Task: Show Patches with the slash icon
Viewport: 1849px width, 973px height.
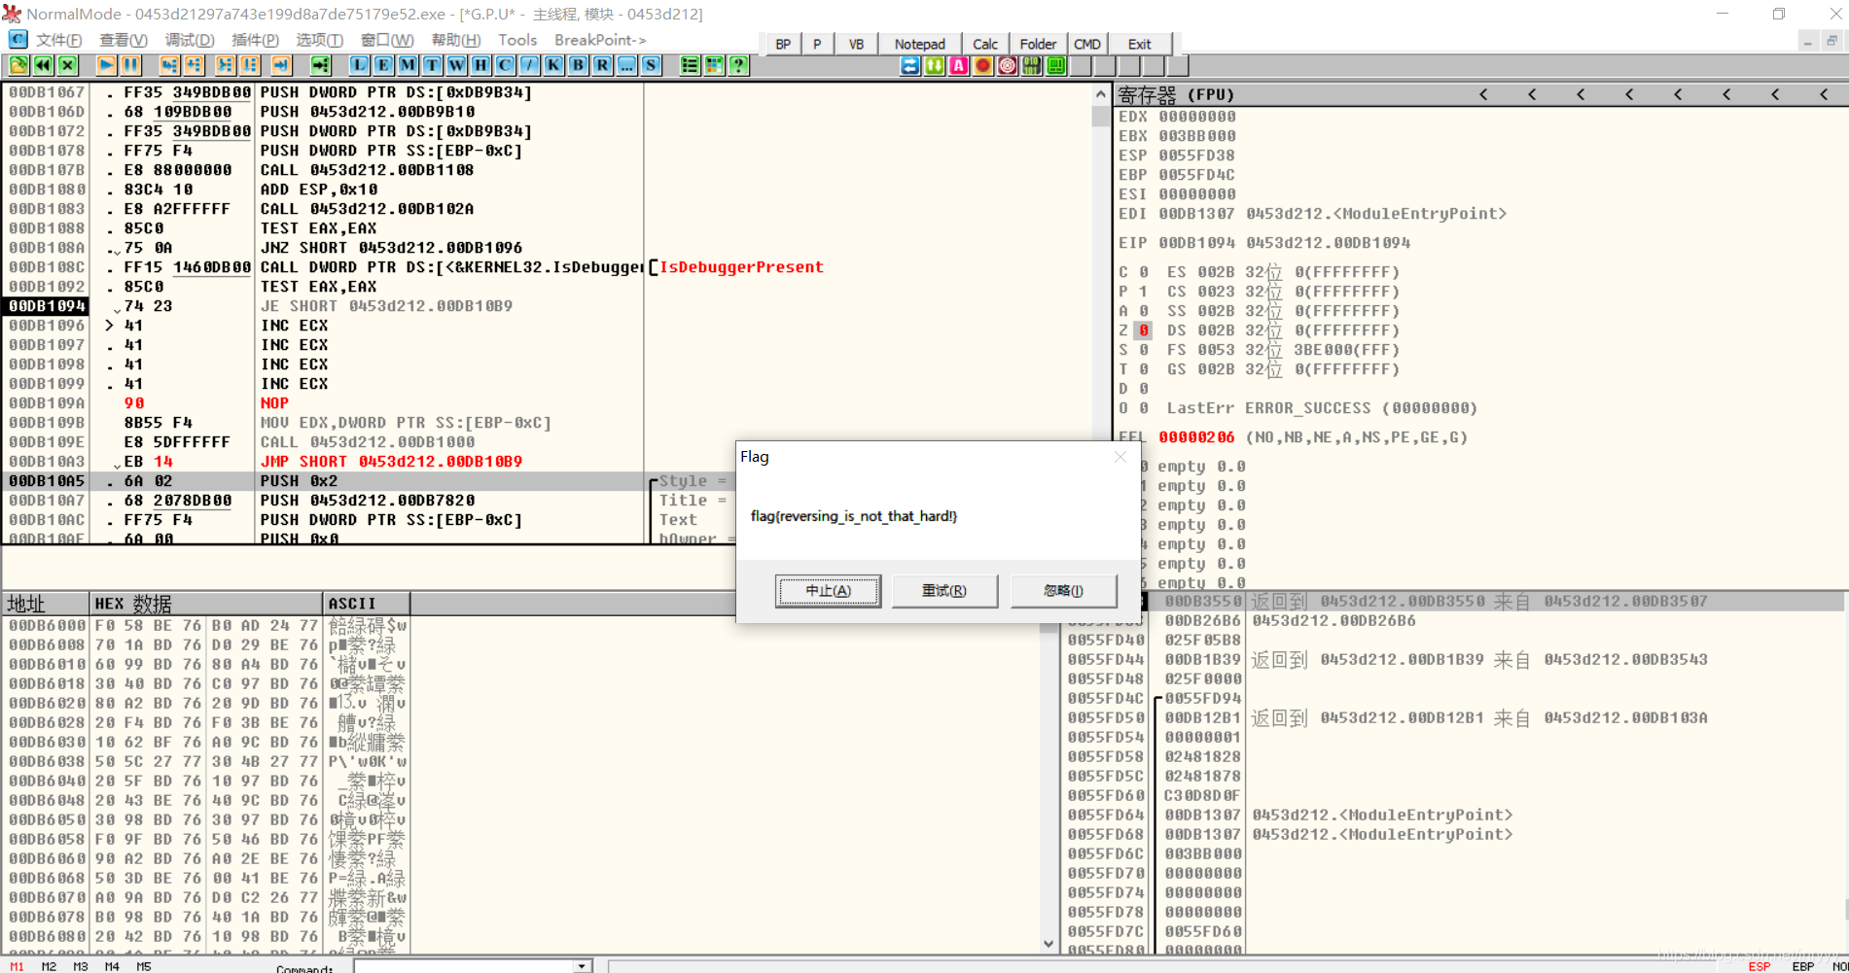Action: tap(529, 65)
